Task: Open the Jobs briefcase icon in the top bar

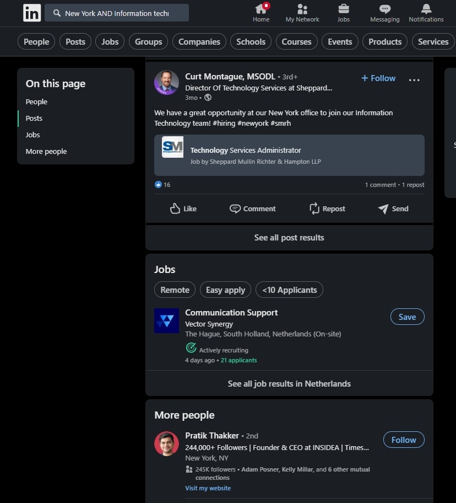Action: pyautogui.click(x=344, y=9)
